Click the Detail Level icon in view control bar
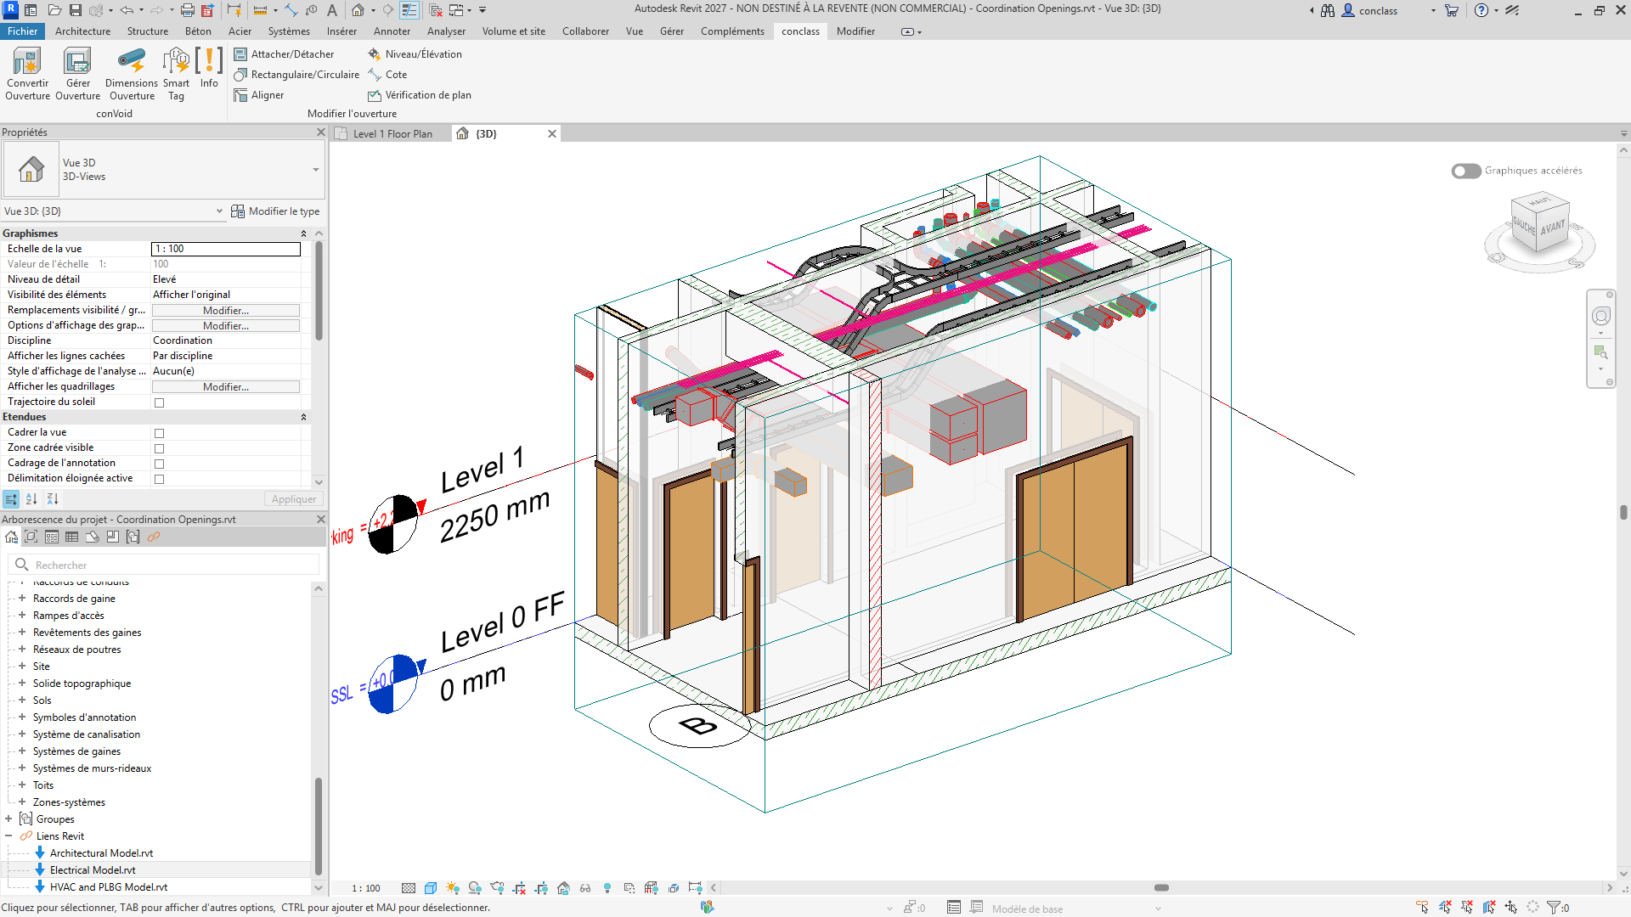The height and width of the screenshot is (917, 1631). point(409,888)
